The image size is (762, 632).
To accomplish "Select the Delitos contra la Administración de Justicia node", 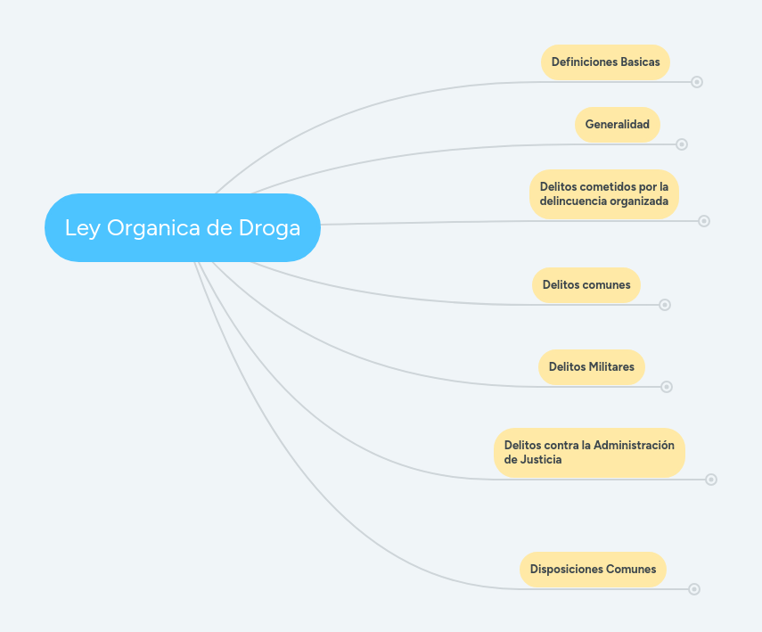I will click(x=589, y=453).
